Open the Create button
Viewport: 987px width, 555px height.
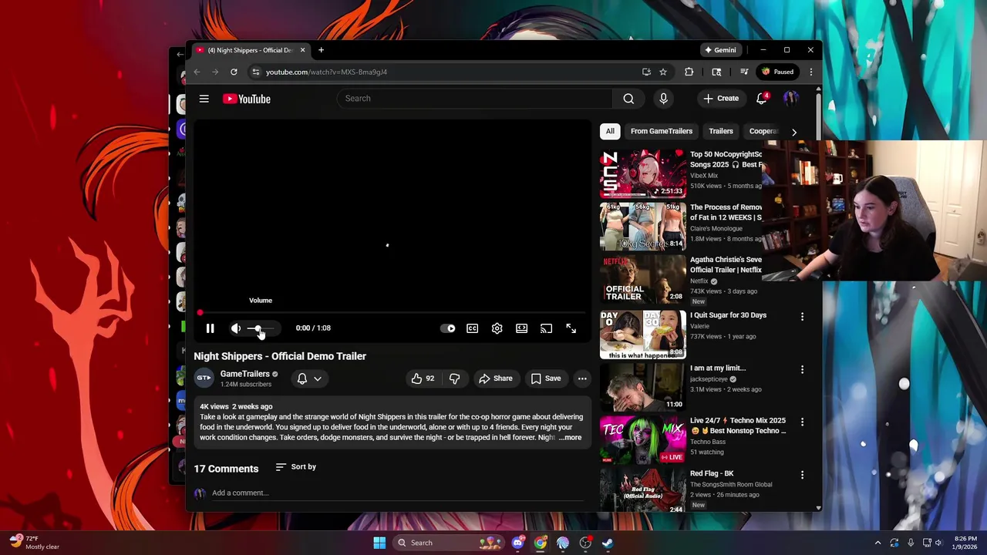pyautogui.click(x=722, y=99)
